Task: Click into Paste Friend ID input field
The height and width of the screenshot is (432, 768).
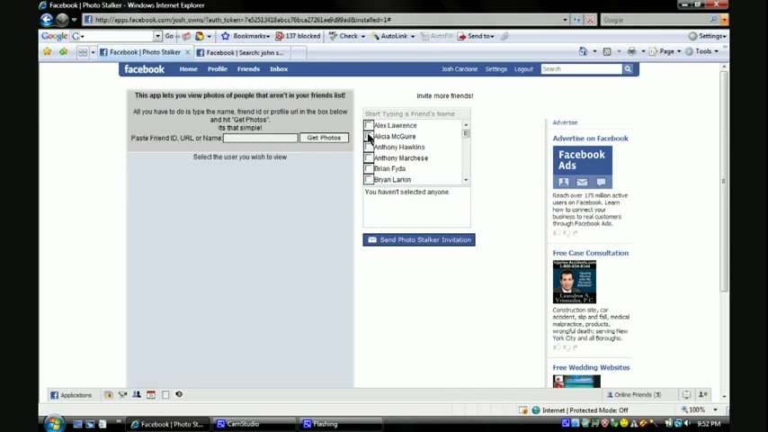Action: tap(260, 139)
